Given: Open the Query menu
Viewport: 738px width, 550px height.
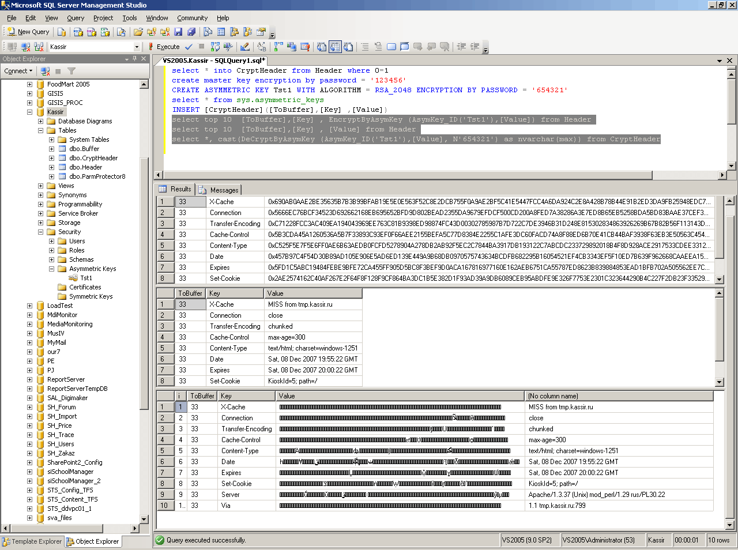Looking at the screenshot, I should click(x=75, y=18).
